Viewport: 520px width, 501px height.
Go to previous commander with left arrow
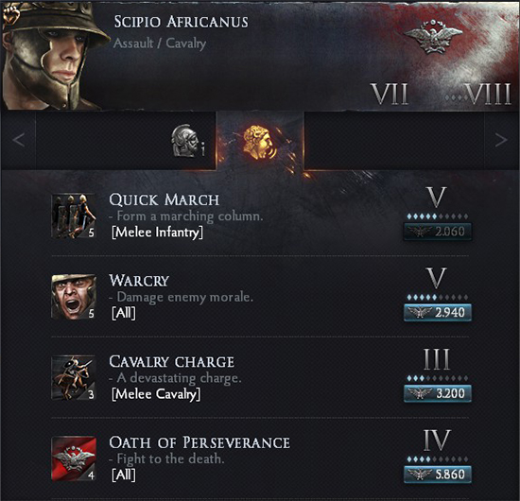pos(19,140)
